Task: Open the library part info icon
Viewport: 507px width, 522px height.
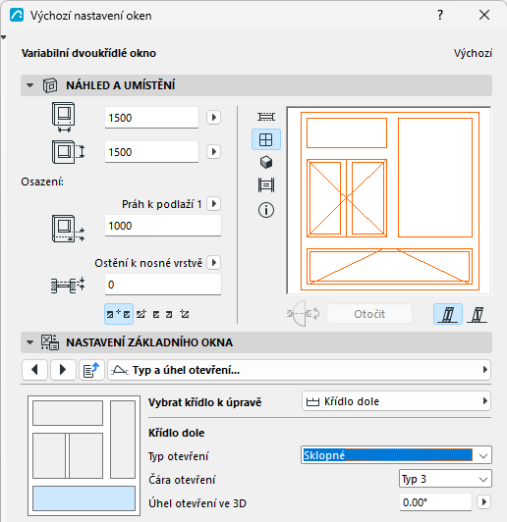Action: point(266,210)
